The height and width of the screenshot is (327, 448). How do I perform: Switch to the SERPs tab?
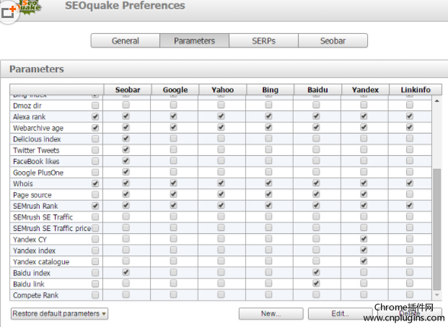(x=263, y=41)
